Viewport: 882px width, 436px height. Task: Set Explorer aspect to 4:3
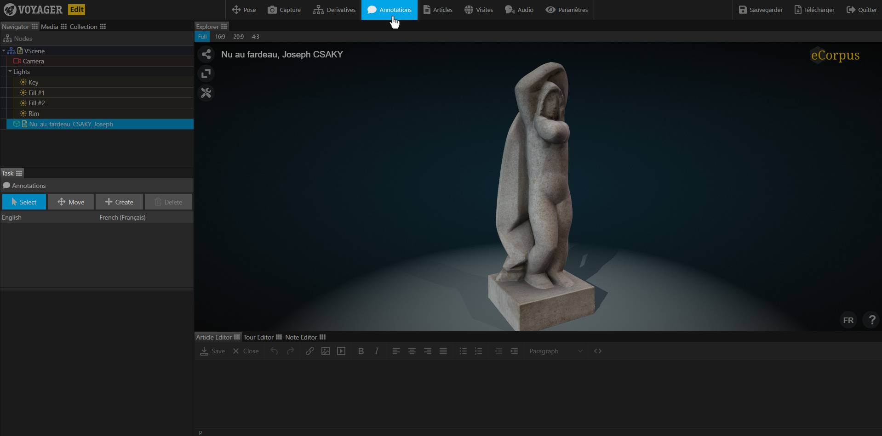pyautogui.click(x=256, y=36)
